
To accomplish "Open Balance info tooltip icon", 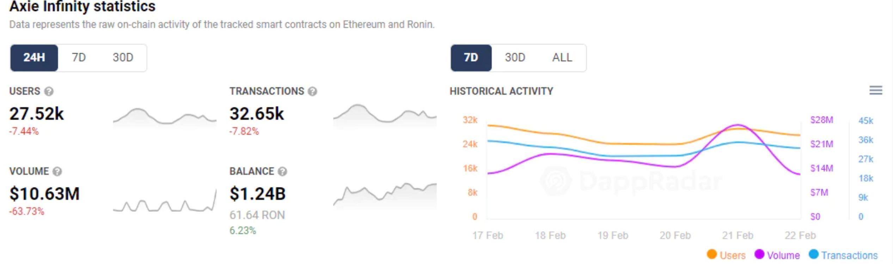I will click(x=282, y=172).
